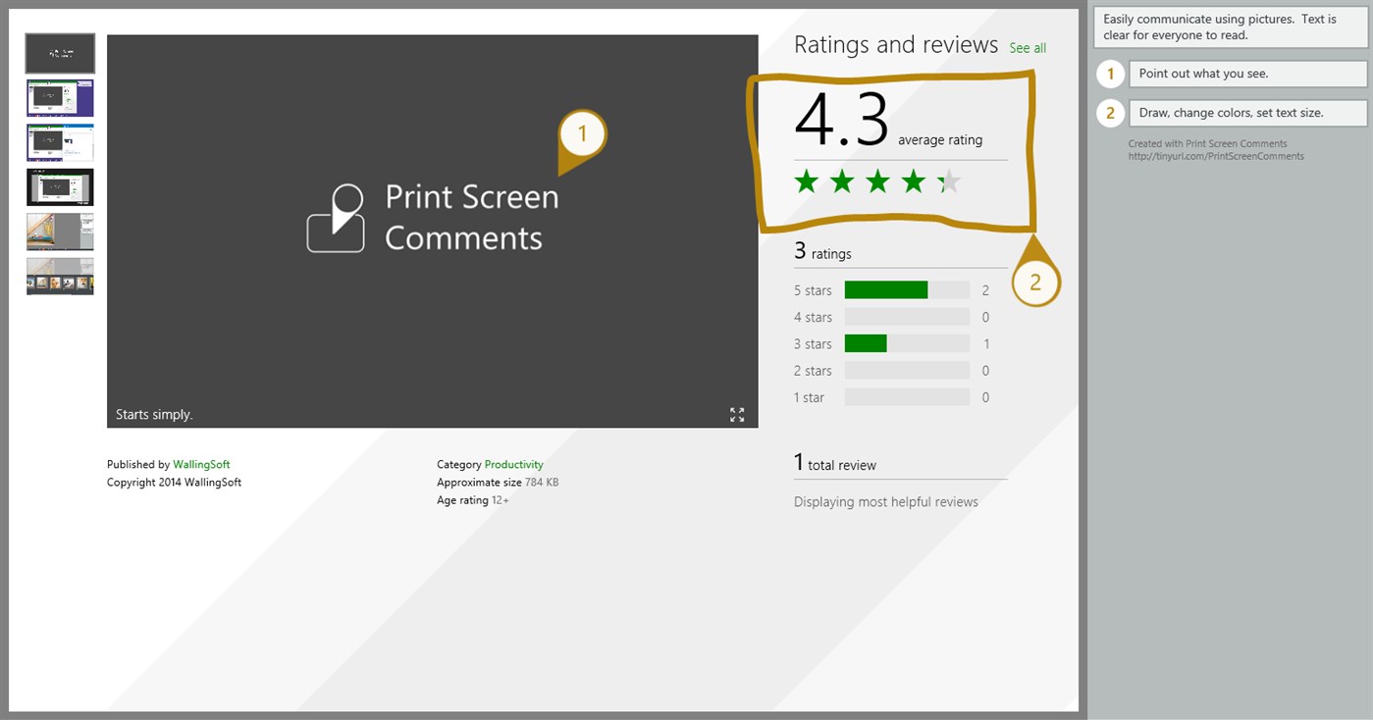
Task: Select comment number 2 badge in side panel
Action: pyautogui.click(x=1111, y=113)
